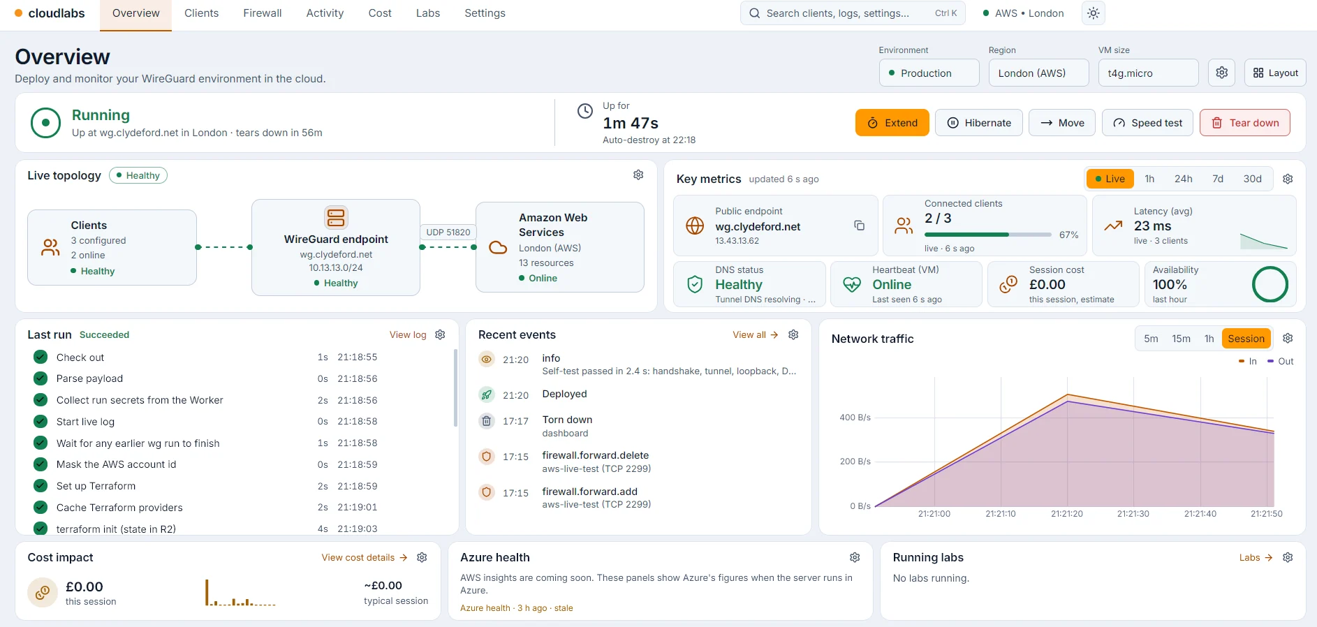Click the Last run list scrollbar
Screen dimensions: 1317x627
(455, 388)
